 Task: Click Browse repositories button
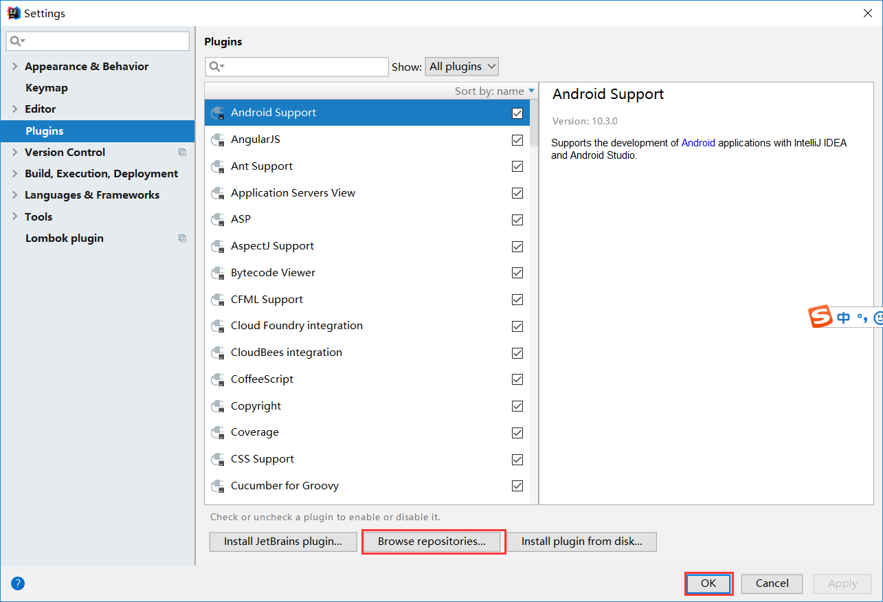(x=432, y=542)
